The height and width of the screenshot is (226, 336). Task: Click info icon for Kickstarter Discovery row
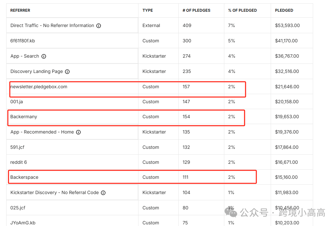click(x=103, y=193)
